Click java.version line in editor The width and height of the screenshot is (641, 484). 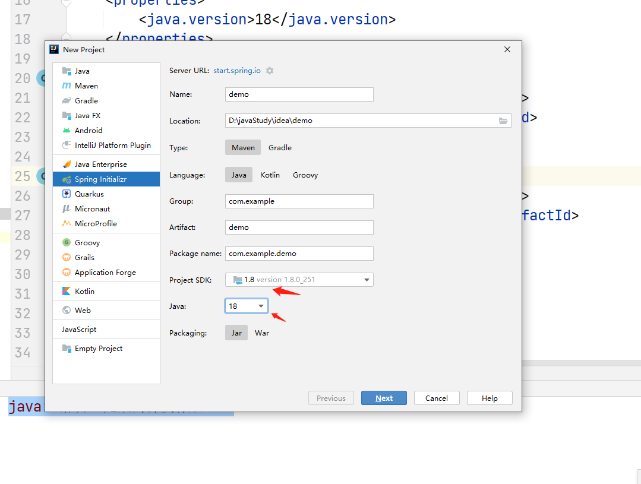267,20
